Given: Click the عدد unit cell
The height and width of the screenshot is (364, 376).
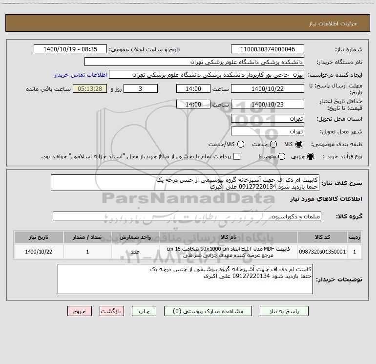Looking at the screenshot, I should (x=135, y=252).
